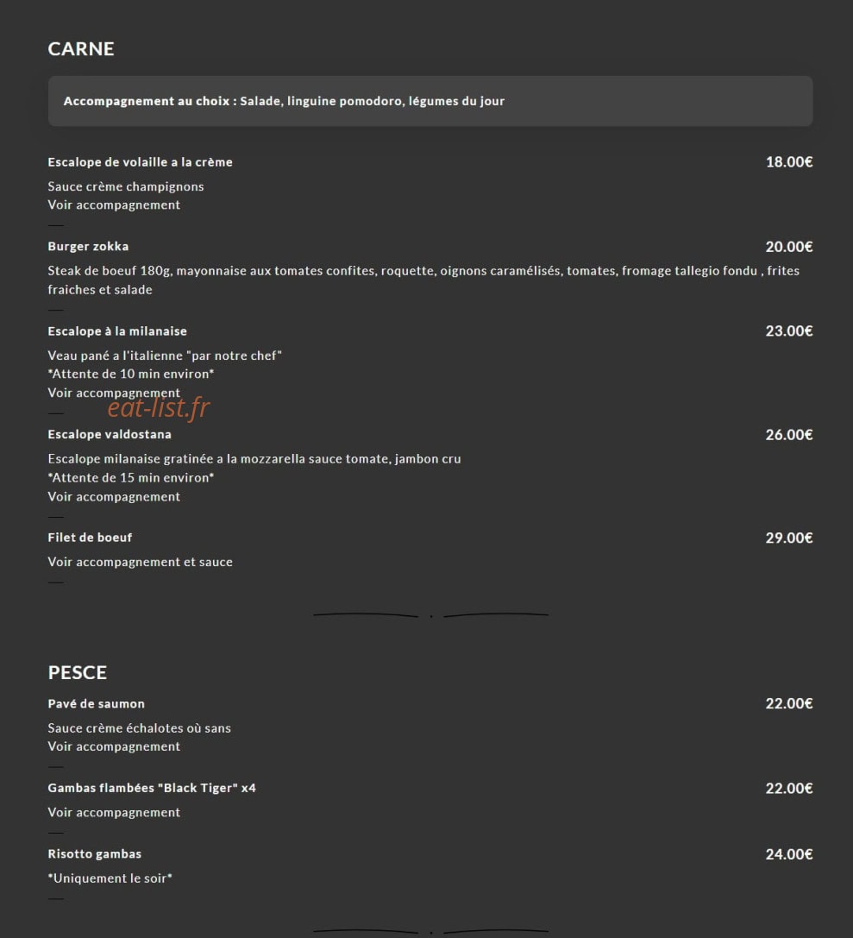Click the CARNE section heading
Image resolution: width=853 pixels, height=938 pixels.
pos(81,49)
